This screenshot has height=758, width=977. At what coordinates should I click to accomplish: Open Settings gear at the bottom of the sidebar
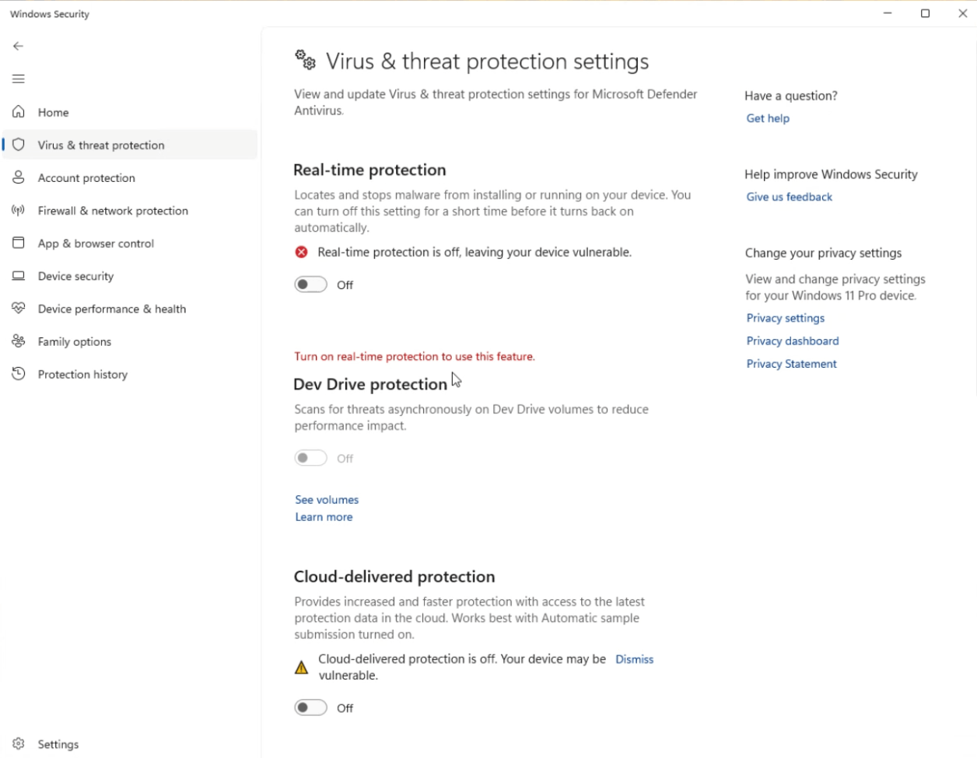19,744
